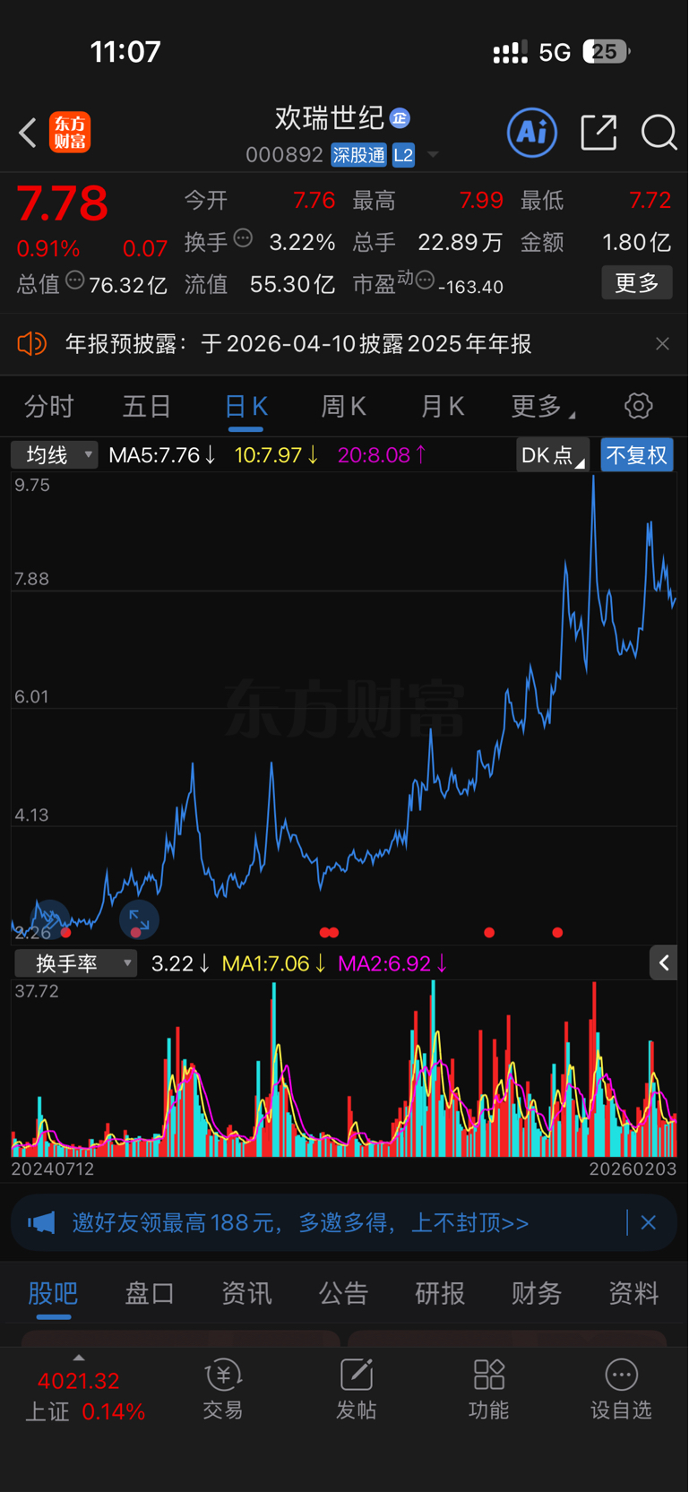Image resolution: width=689 pixels, height=1492 pixels.
Task: Close the invite-friends promo banner
Action: tap(649, 1223)
